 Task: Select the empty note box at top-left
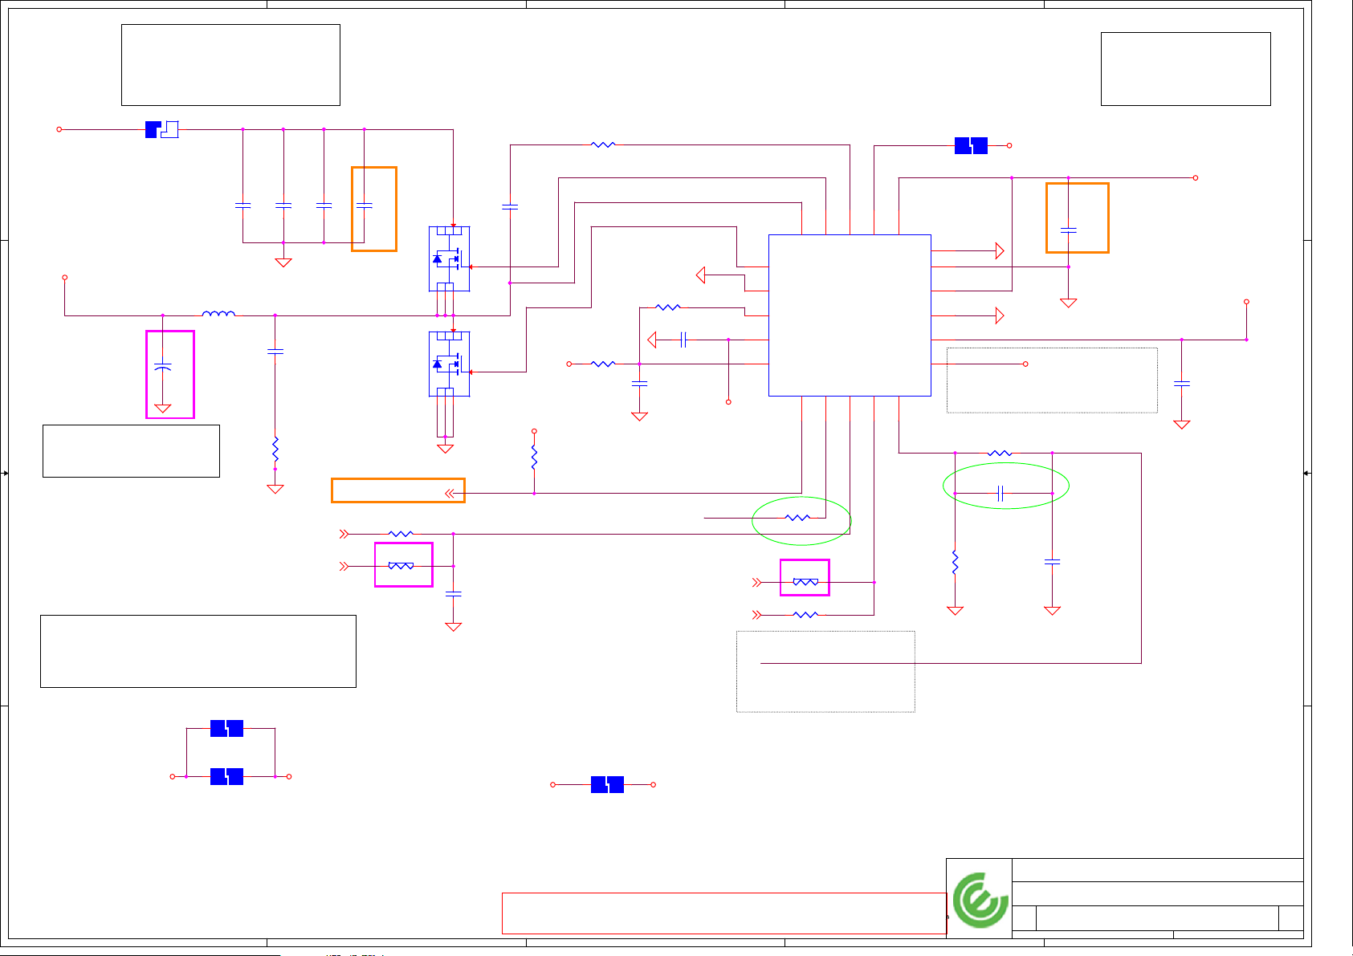coord(230,65)
